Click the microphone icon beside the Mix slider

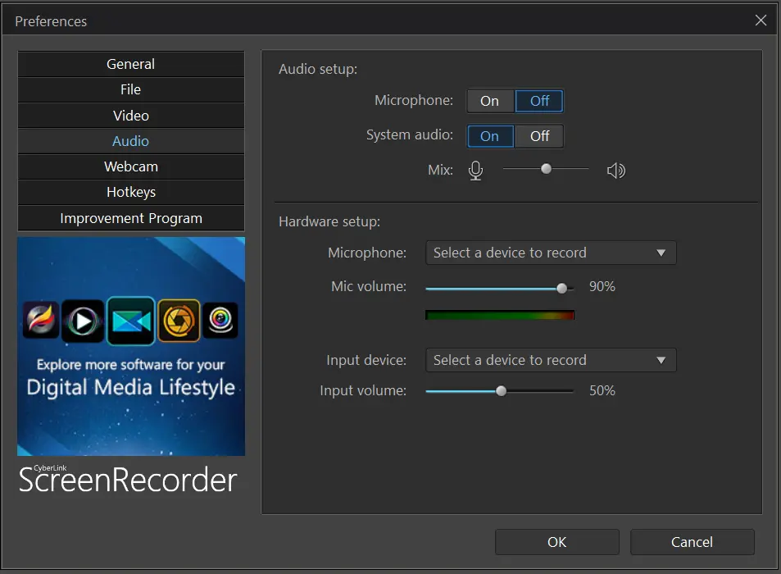pos(475,170)
